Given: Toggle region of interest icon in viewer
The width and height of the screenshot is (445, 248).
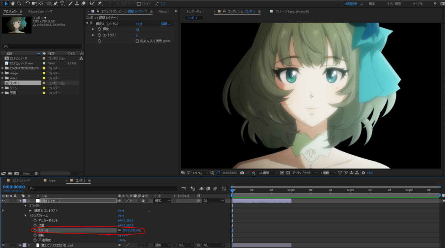Looking at the screenshot, I should click(282, 173).
